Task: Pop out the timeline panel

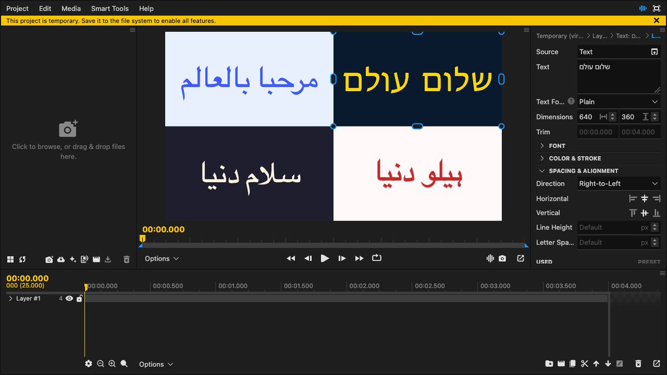Action: [656, 364]
